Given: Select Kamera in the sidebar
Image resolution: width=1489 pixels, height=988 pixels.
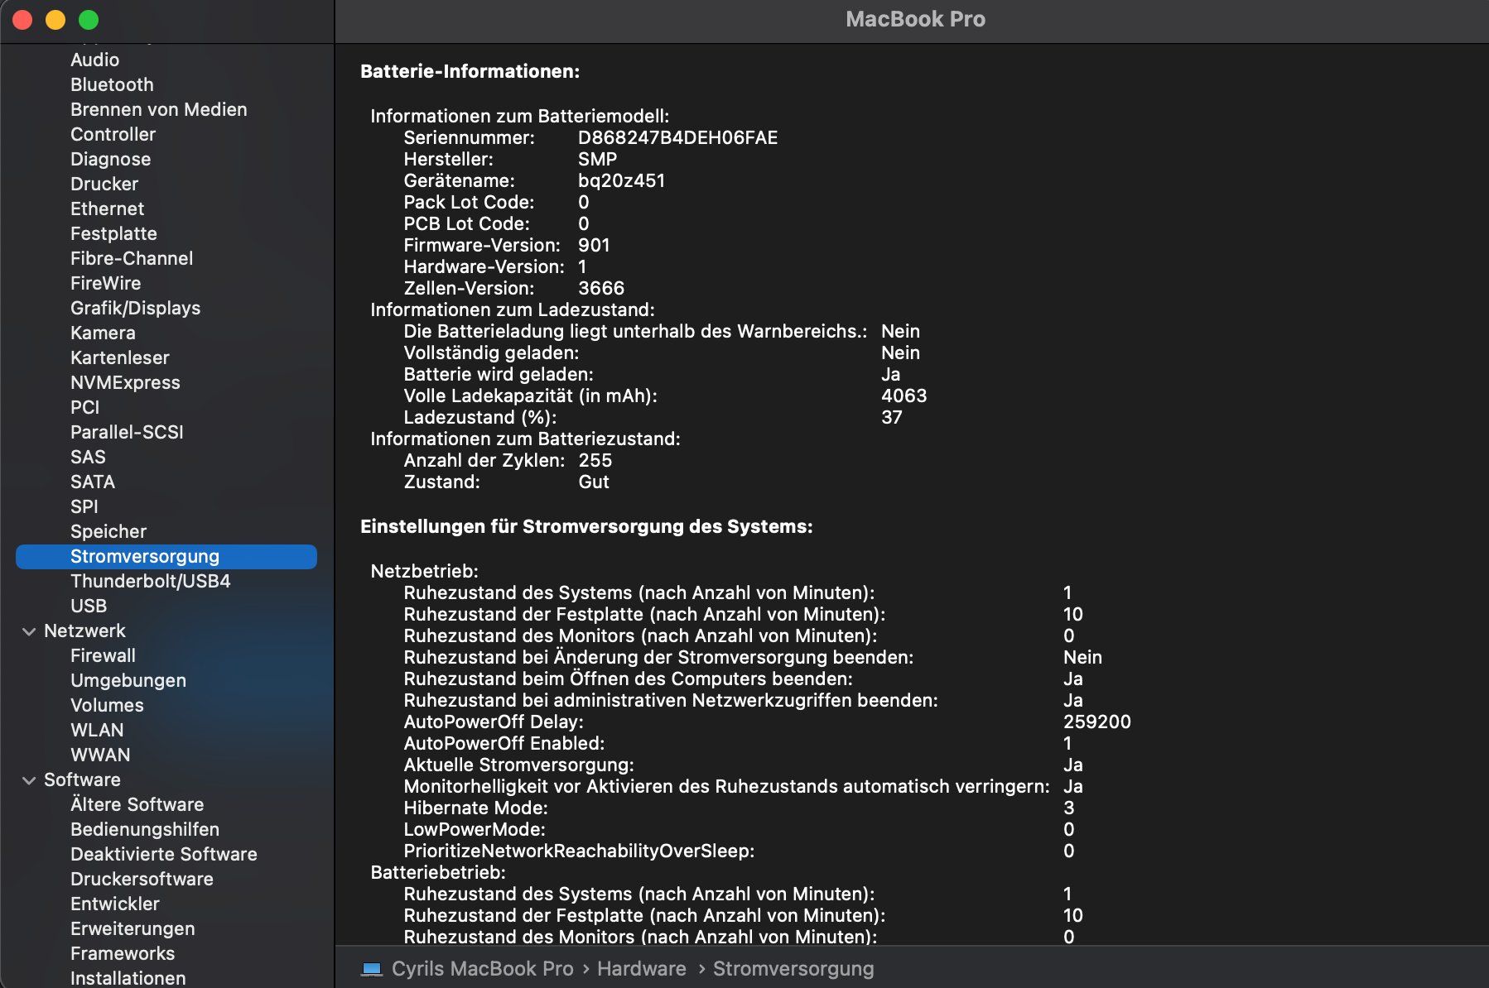Looking at the screenshot, I should click(103, 333).
